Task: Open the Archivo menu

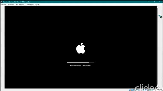Action: coord(4,5)
